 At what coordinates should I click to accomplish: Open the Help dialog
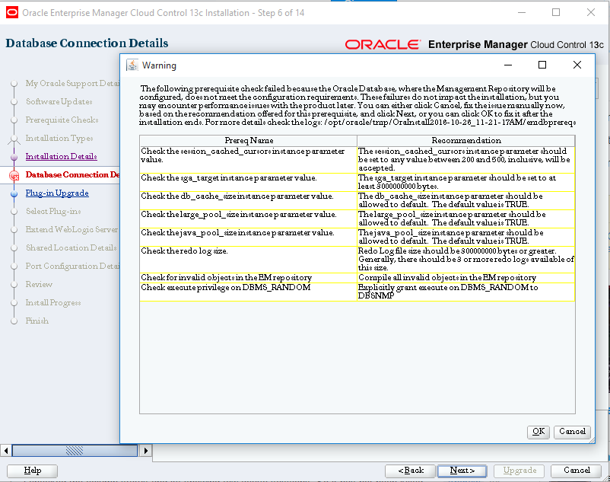pos(31,471)
